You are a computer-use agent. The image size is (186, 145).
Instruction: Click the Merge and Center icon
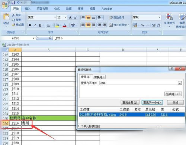point(111,25)
